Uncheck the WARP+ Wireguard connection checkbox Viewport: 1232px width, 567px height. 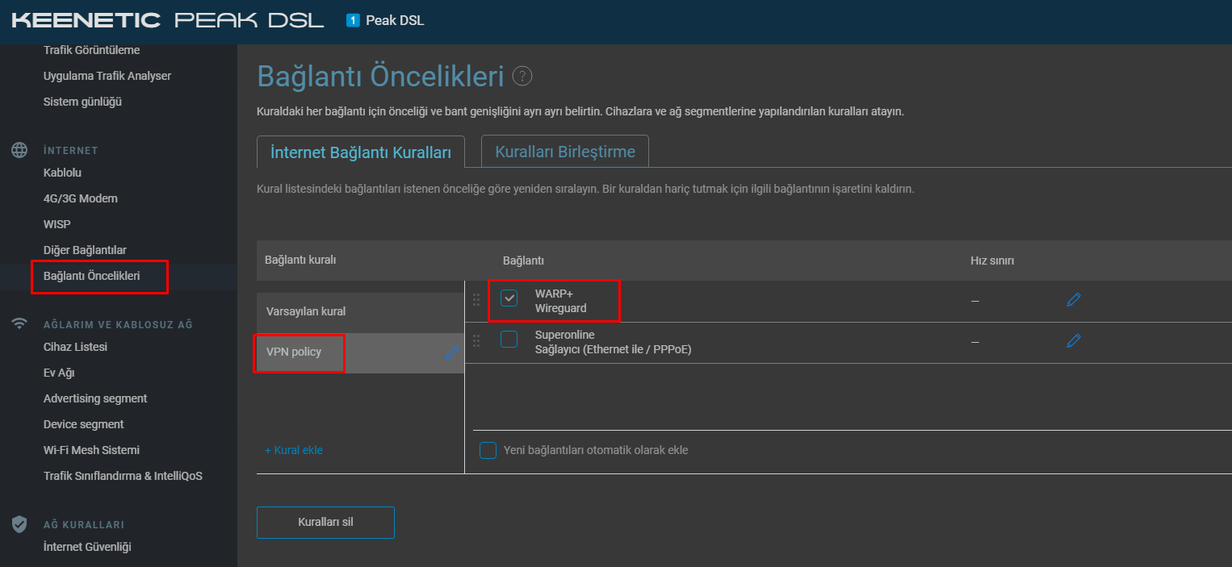point(509,298)
